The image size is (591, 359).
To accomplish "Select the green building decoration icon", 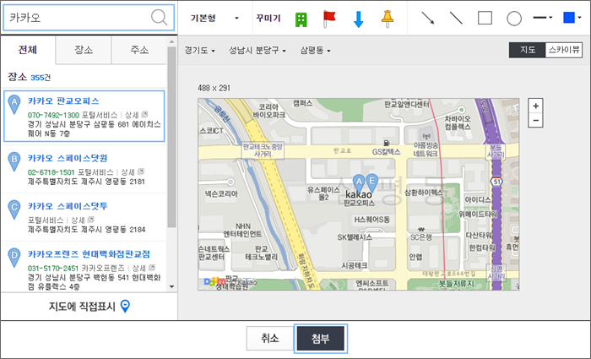I will [x=301, y=19].
